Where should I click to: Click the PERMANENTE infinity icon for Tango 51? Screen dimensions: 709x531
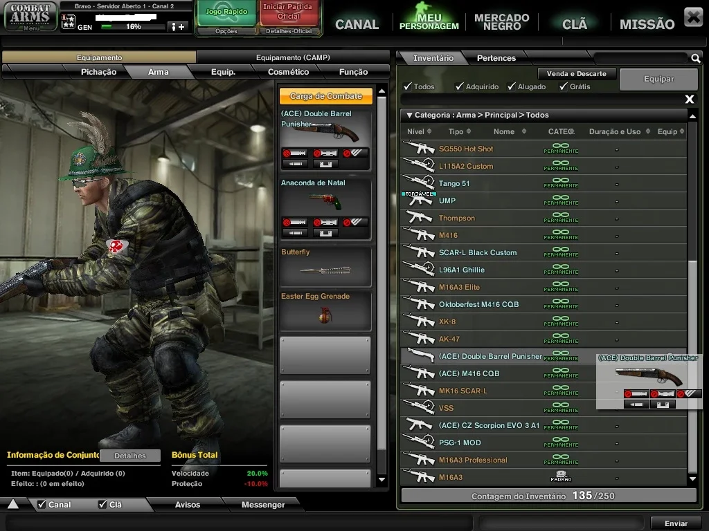[561, 183]
